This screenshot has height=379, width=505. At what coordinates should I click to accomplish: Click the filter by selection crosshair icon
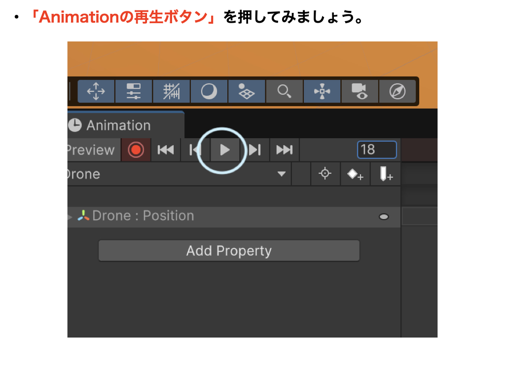pos(325,174)
